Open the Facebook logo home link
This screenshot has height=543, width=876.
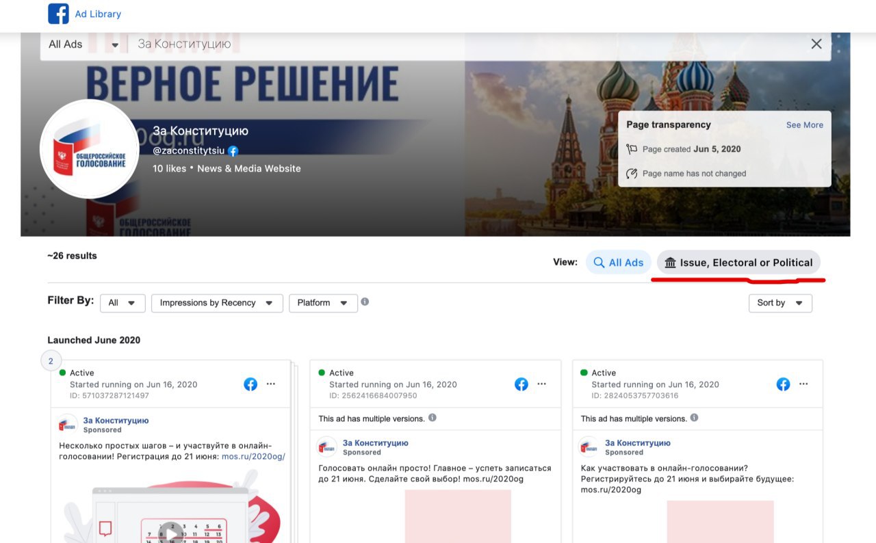58,14
